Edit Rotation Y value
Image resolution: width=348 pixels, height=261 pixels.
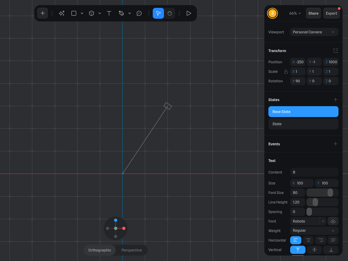pos(314,81)
